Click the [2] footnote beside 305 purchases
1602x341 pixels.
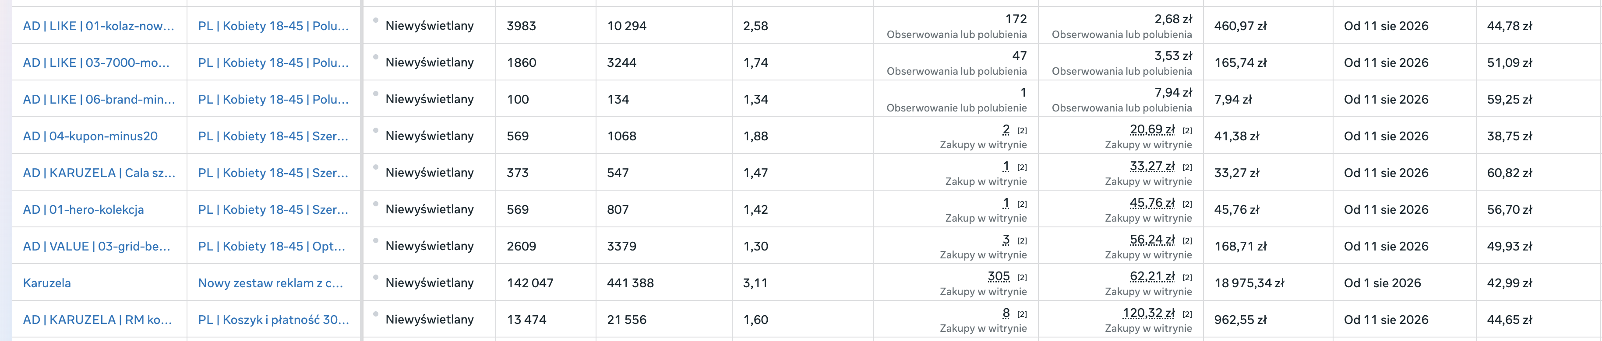pos(1022,278)
